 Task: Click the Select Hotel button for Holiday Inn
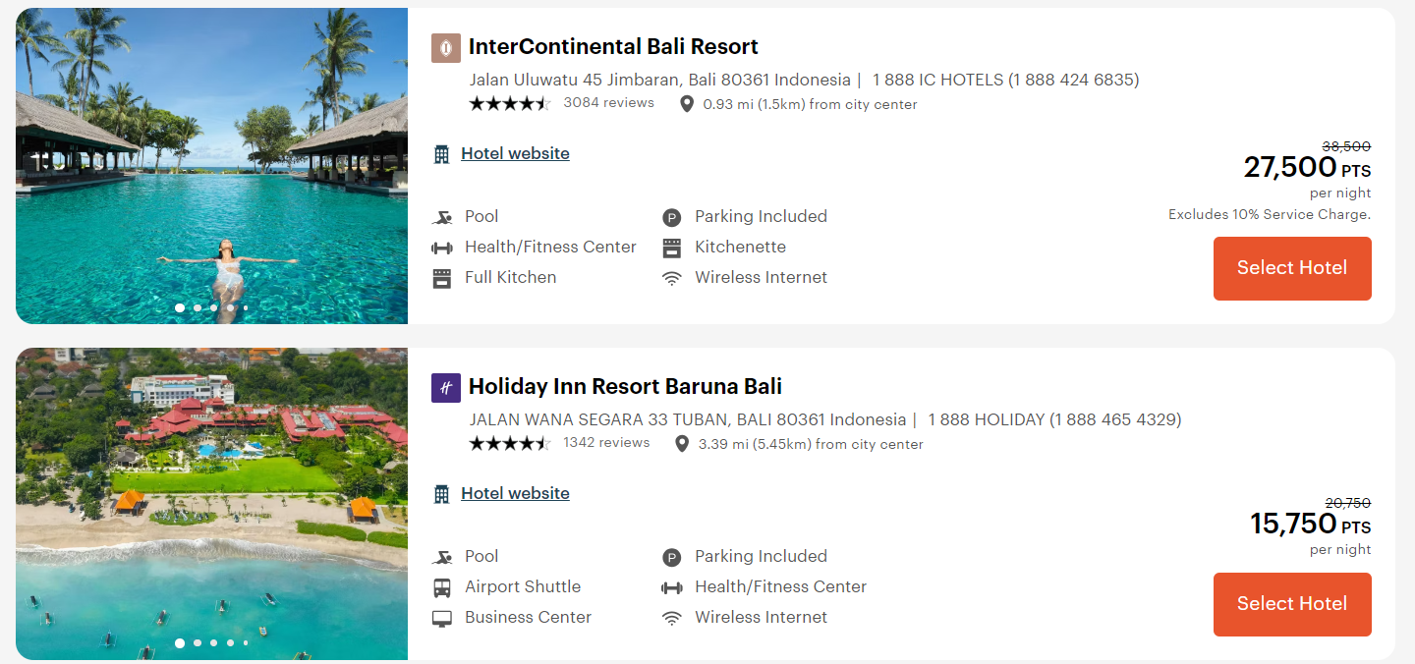pyautogui.click(x=1291, y=604)
